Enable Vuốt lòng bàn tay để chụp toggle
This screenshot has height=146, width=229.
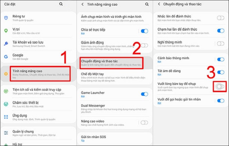tap(220, 86)
